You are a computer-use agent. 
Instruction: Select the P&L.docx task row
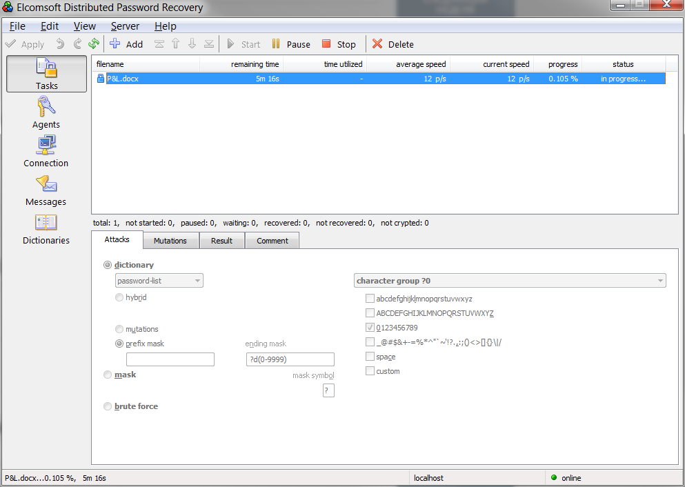(x=380, y=79)
